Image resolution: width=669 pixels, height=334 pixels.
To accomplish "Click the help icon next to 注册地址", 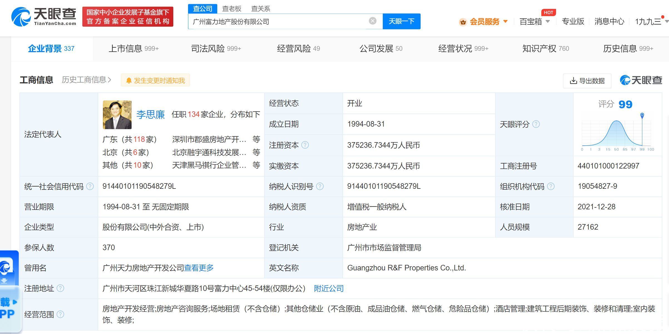I will pos(60,288).
